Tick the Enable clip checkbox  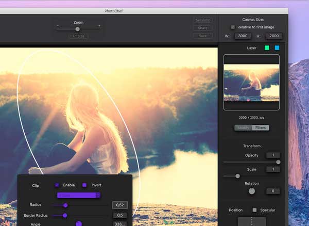coord(57,185)
